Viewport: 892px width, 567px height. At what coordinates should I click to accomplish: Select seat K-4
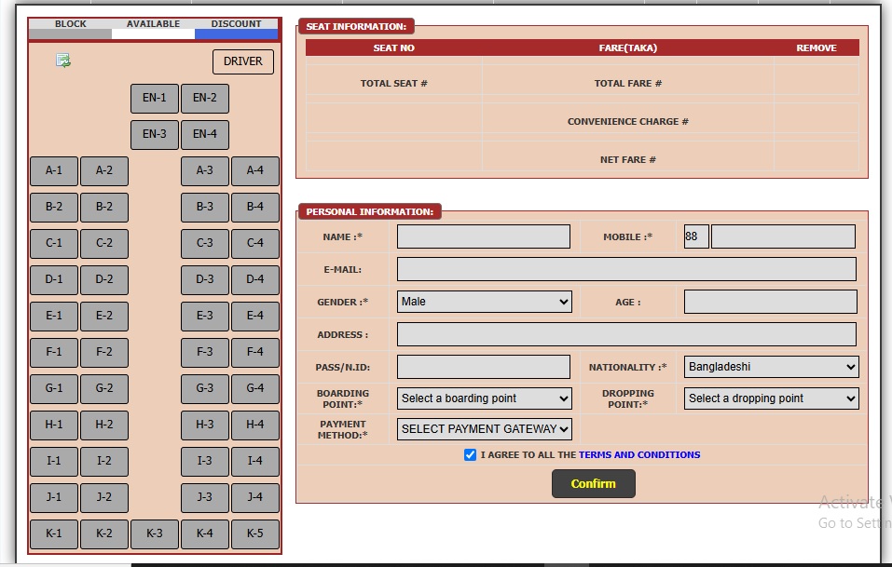pyautogui.click(x=205, y=534)
